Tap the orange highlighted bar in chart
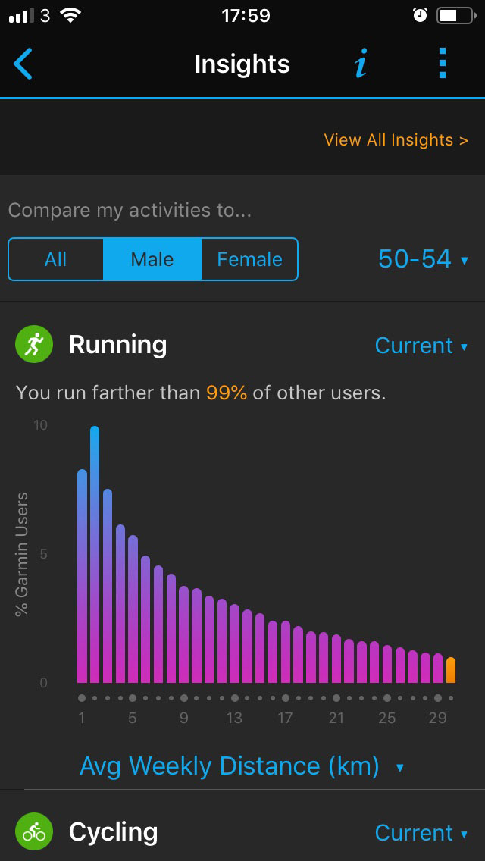The image size is (485, 861). (451, 670)
